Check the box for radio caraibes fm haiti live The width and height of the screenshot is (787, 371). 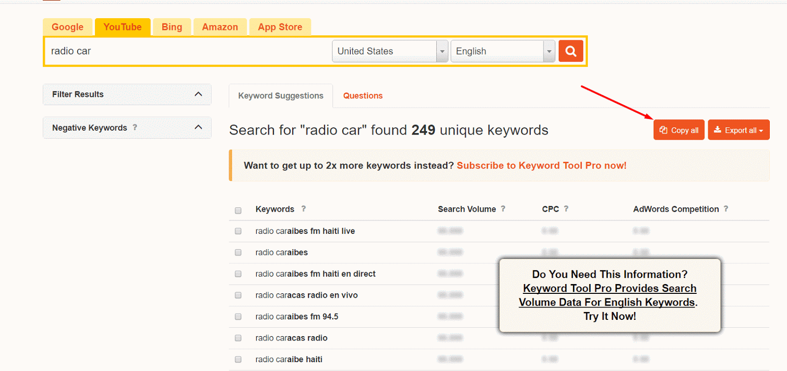pos(238,231)
